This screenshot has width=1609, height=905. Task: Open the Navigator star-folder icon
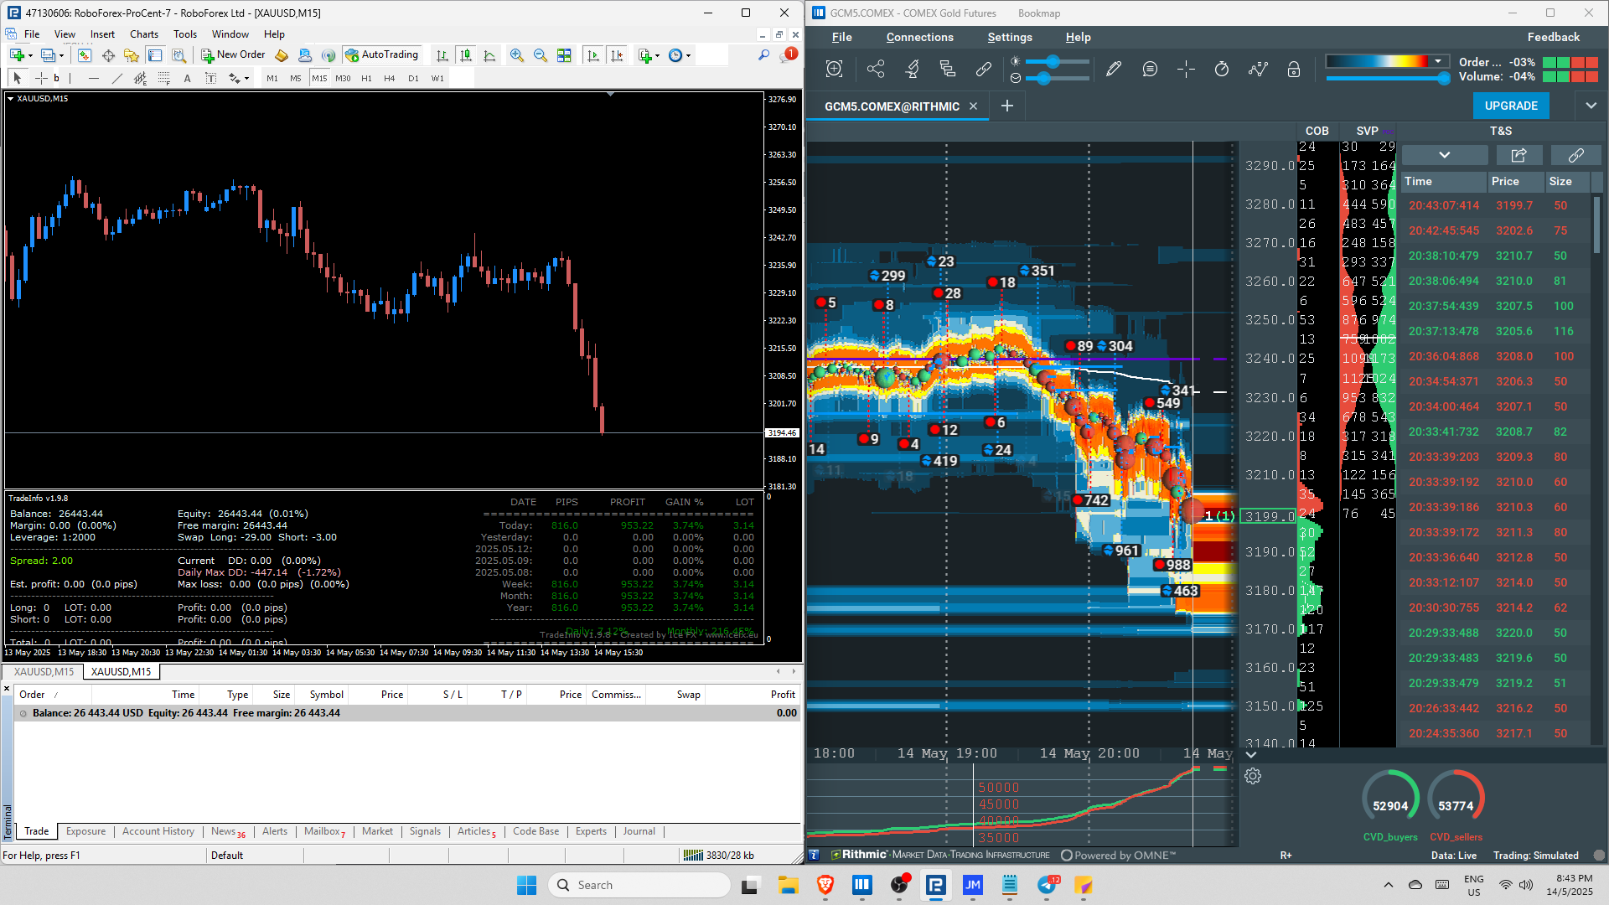pyautogui.click(x=132, y=55)
